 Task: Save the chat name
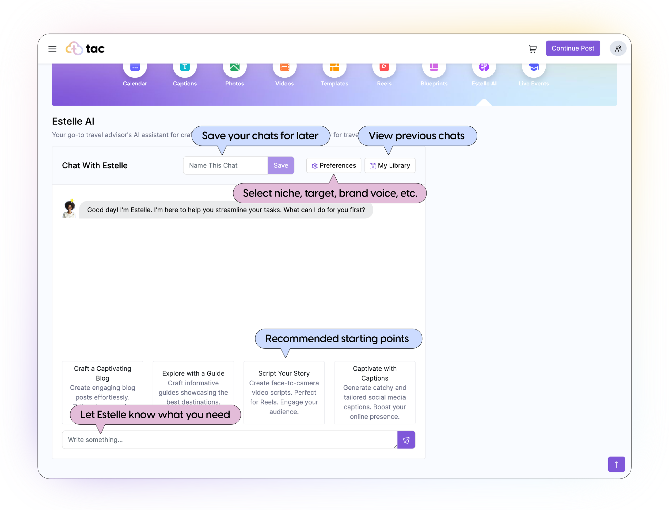pyautogui.click(x=281, y=165)
